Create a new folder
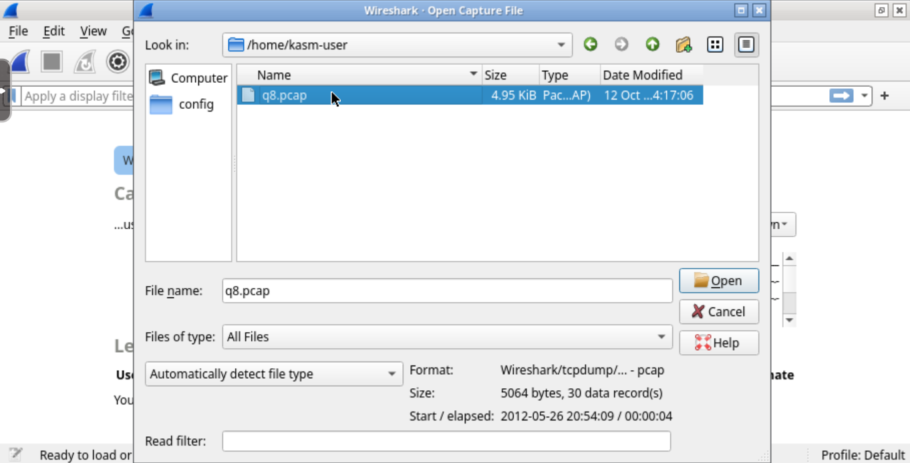Viewport: 910px width, 463px height. (x=683, y=45)
